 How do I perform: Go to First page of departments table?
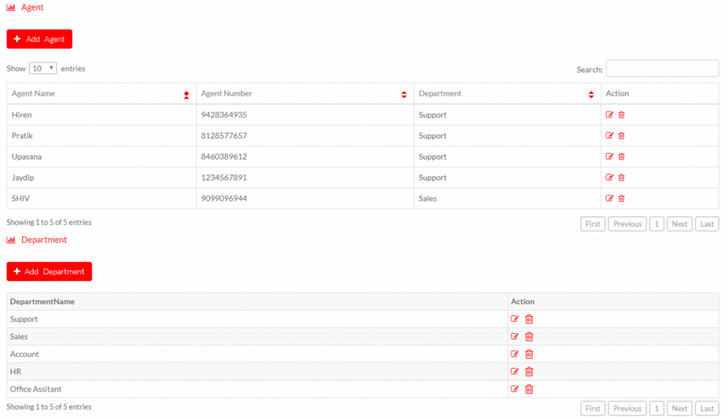[x=592, y=408]
